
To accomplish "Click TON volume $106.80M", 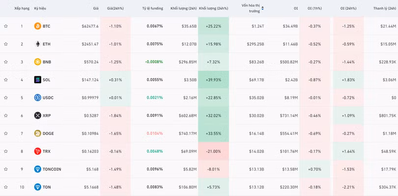I will tap(187, 187).
